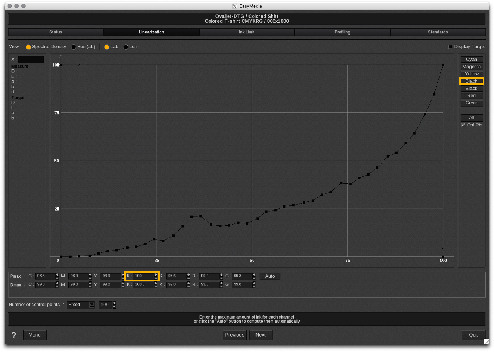Decrease the Dmax Red stepper value
The height and width of the screenshot is (352, 494).
pyautogui.click(x=221, y=286)
